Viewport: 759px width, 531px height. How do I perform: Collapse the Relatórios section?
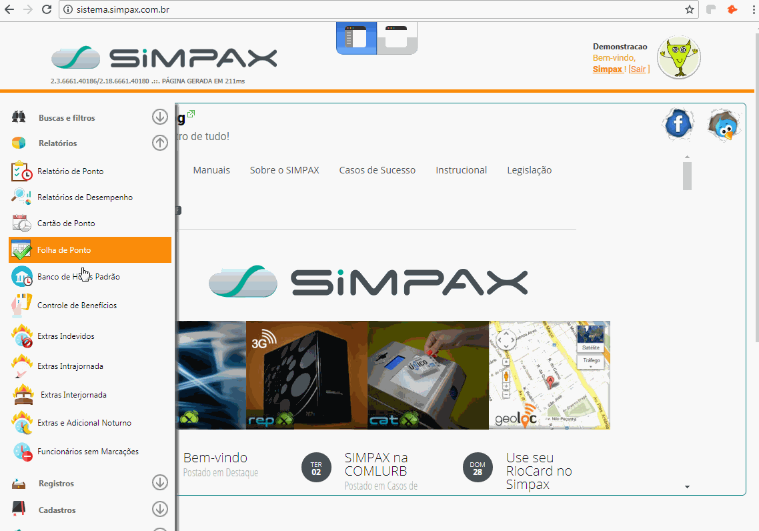coord(159,142)
